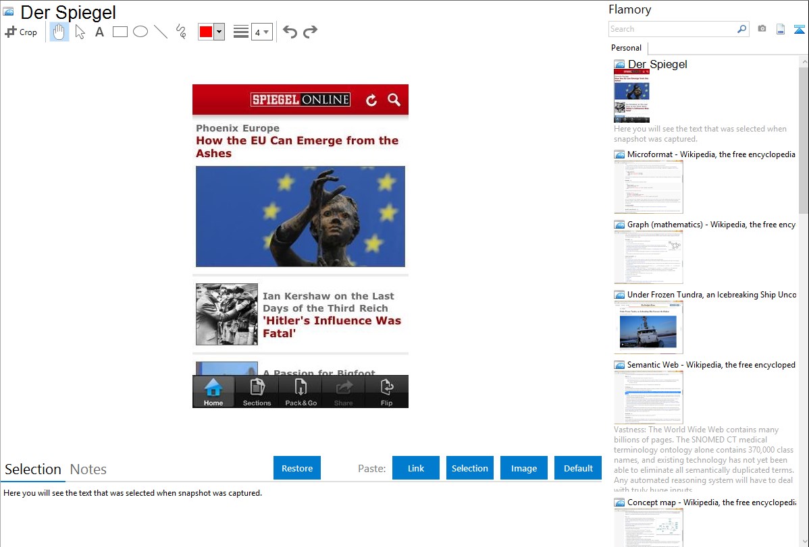Screen dimensions: 809x547
Task: Open the Microformat Wikipedia snapshot thumbnail
Action: (x=648, y=187)
